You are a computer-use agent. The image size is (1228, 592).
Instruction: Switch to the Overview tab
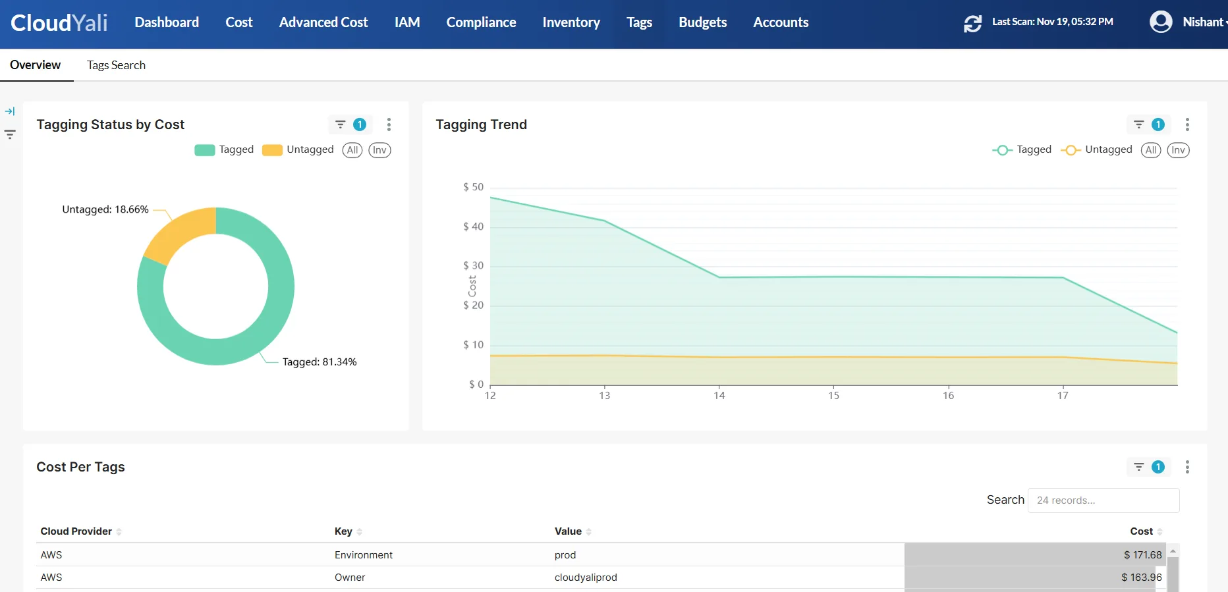[36, 65]
